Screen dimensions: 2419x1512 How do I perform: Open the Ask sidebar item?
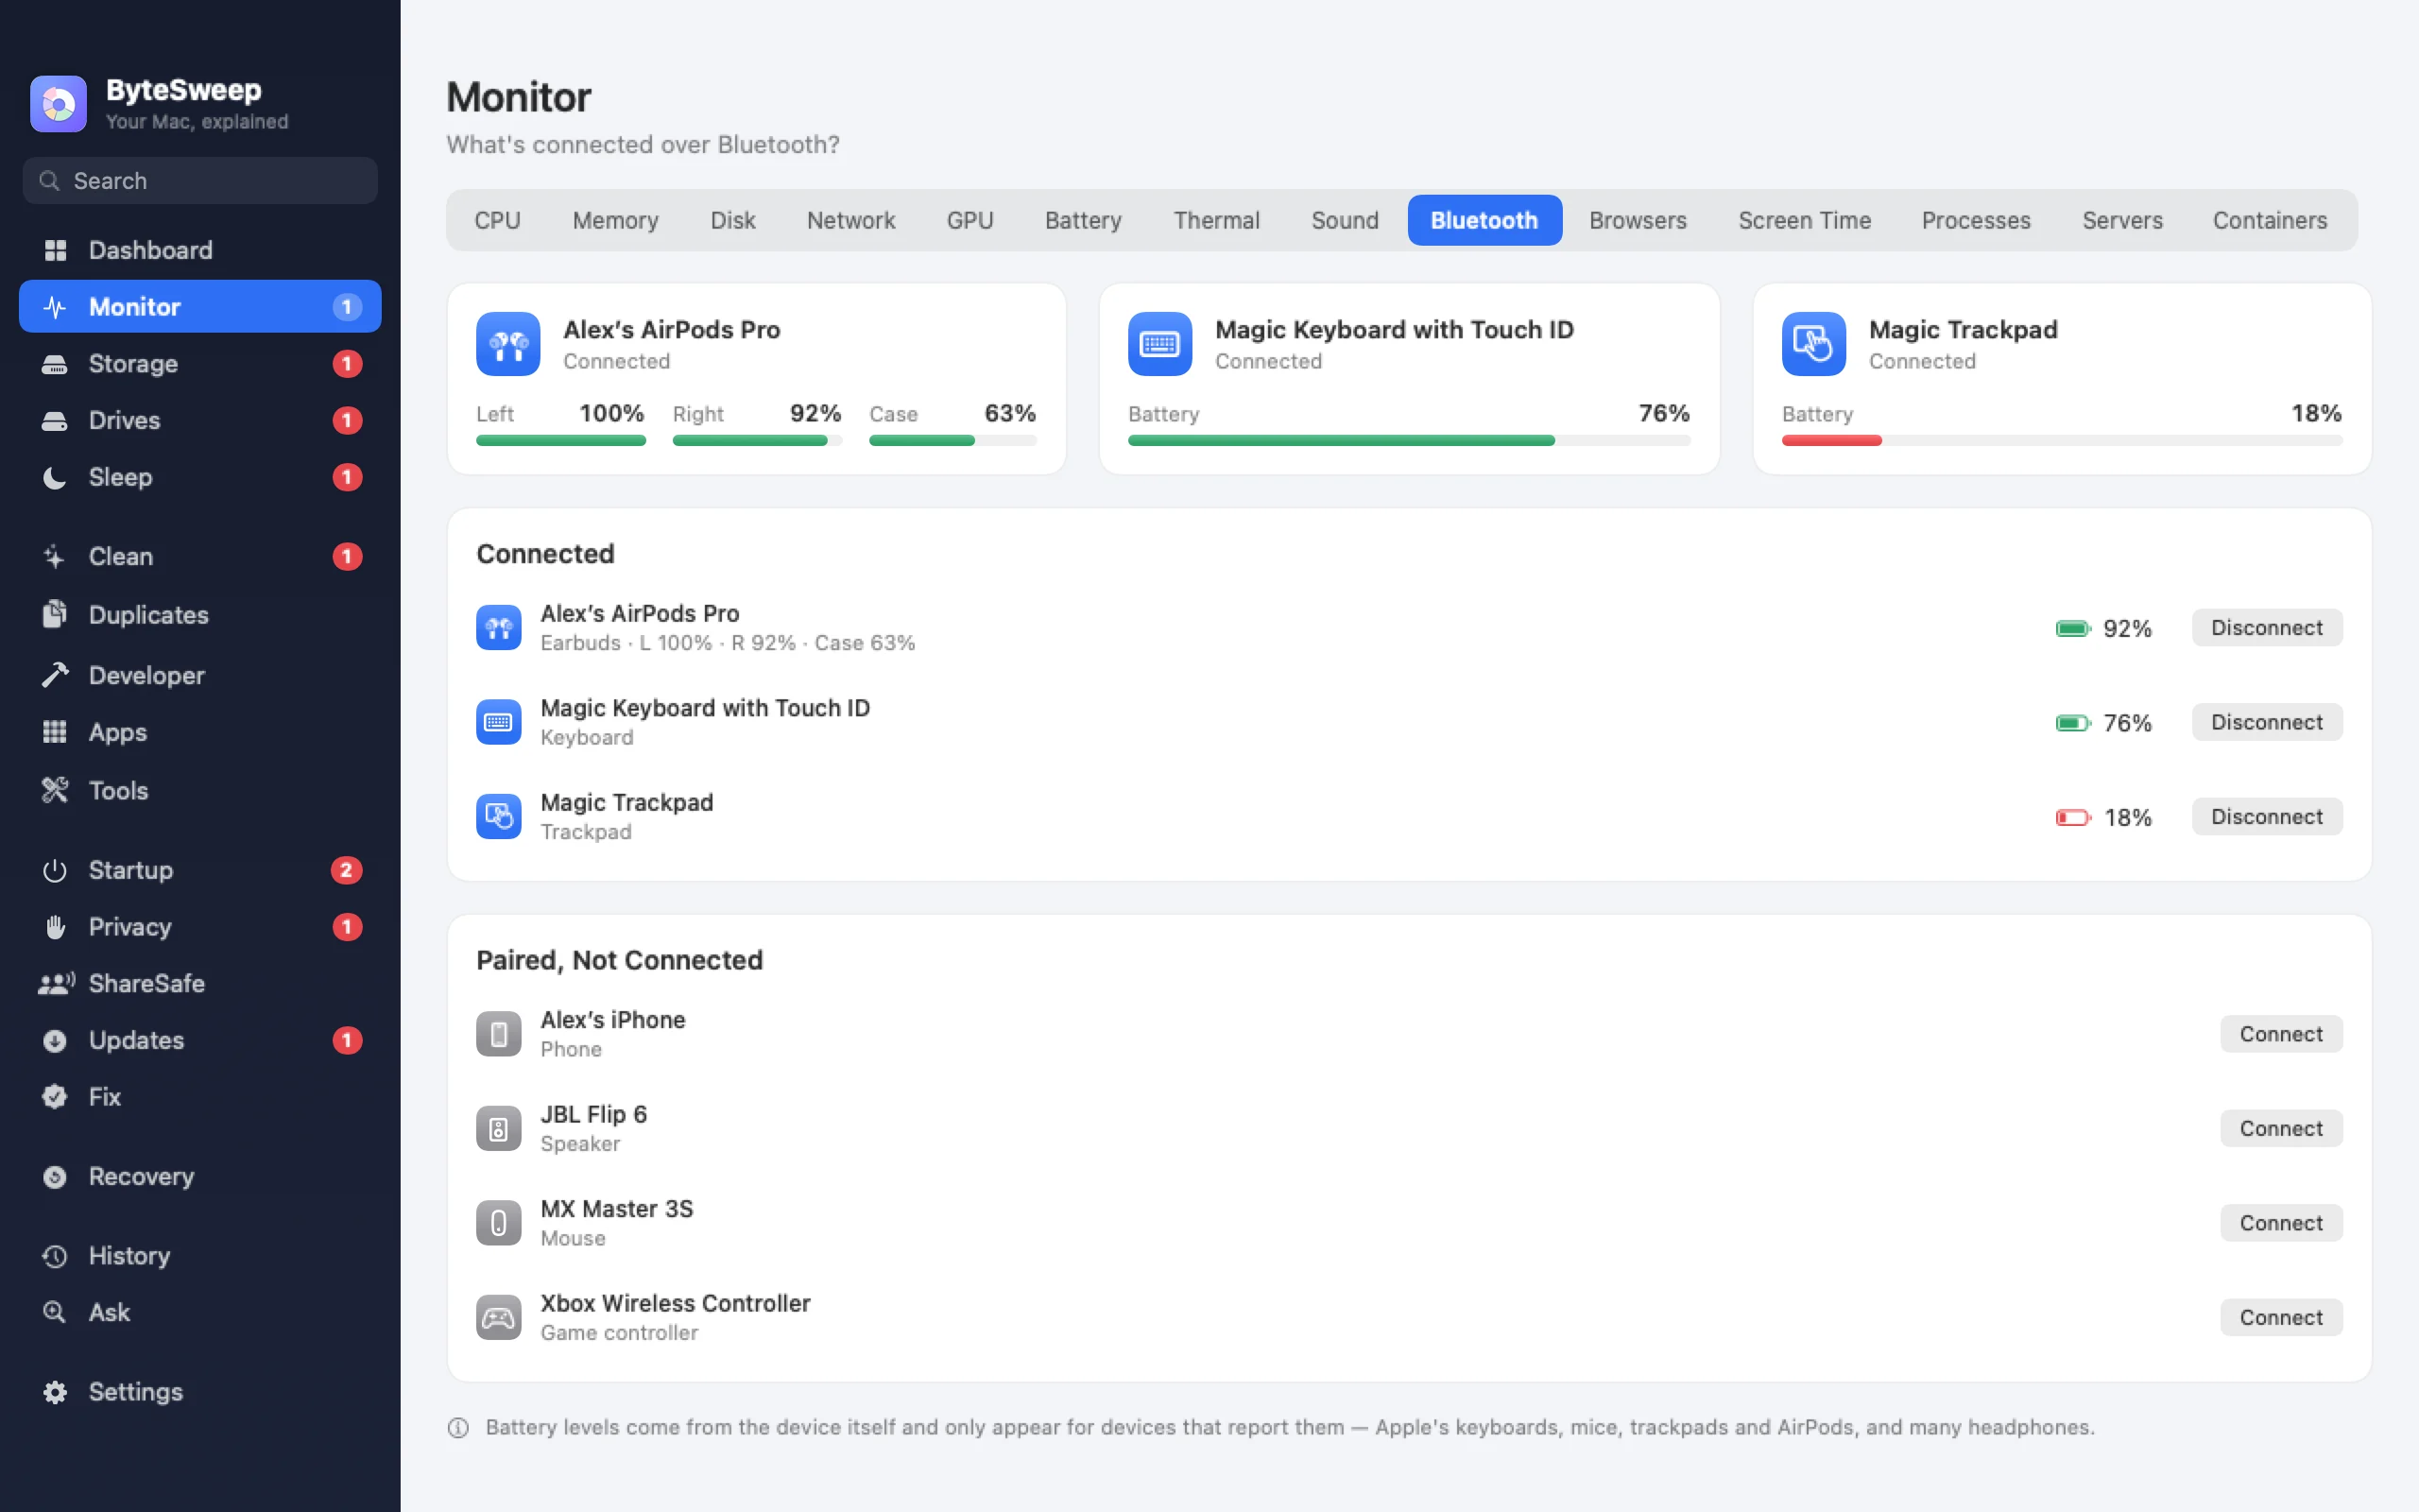click(x=200, y=1312)
